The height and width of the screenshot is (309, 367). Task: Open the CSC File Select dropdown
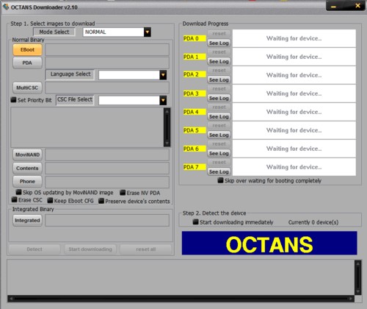click(x=163, y=100)
